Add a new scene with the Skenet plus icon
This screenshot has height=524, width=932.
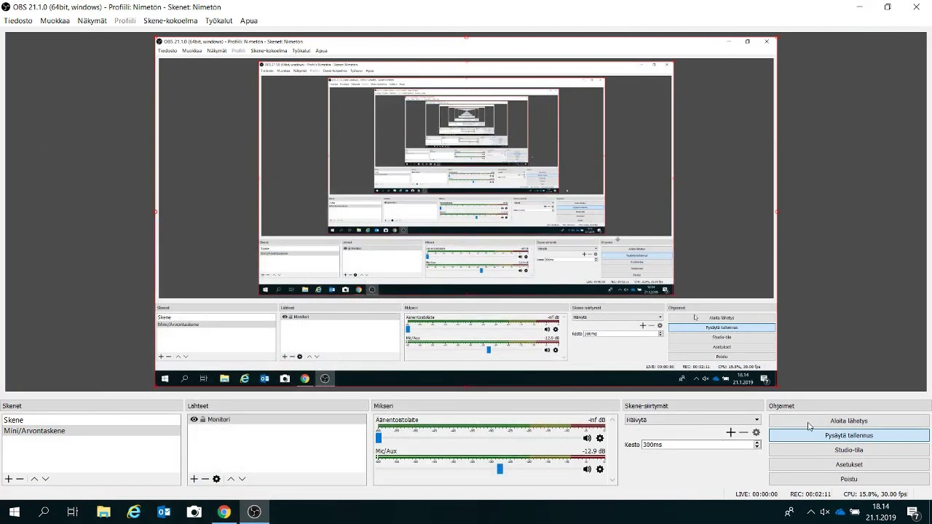click(9, 479)
